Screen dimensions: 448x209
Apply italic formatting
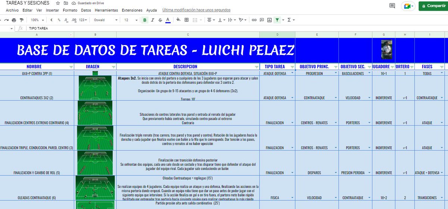coord(152,20)
